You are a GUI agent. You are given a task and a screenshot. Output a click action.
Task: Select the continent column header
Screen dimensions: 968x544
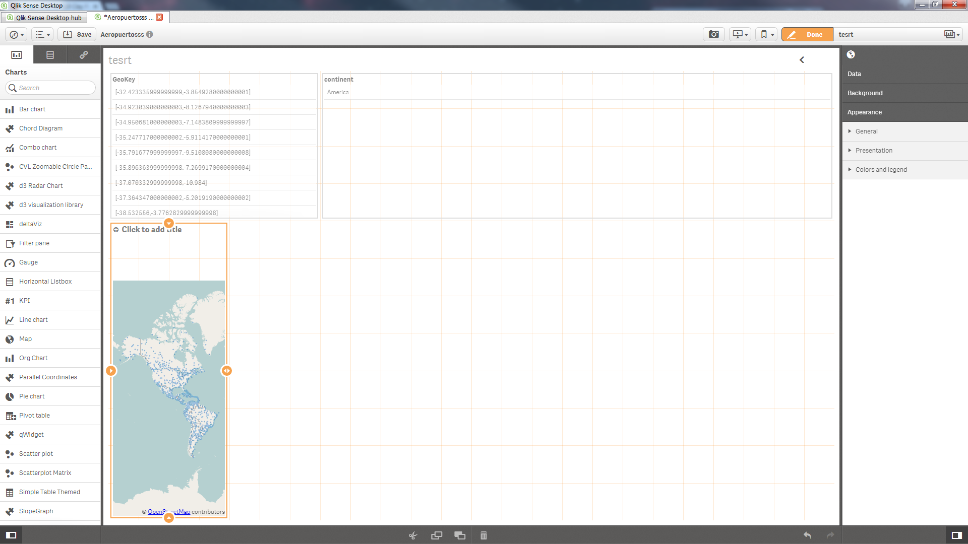(339, 79)
